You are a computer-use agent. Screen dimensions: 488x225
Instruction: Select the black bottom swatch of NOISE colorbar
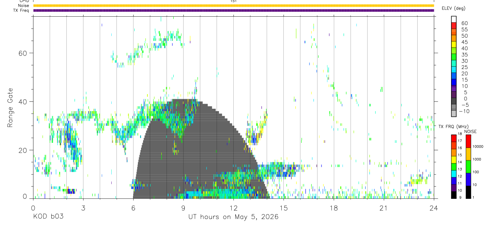(x=469, y=192)
